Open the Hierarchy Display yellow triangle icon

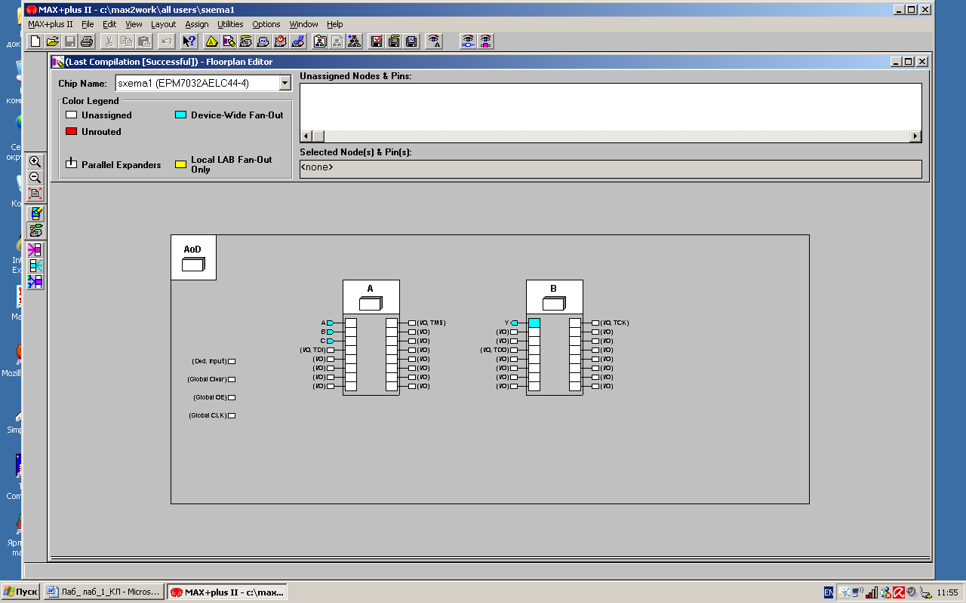pos(212,41)
